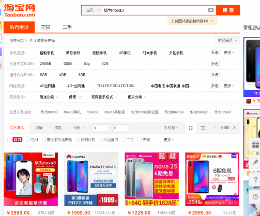
Task: Click the maximum price input field
Action: click(120, 128)
